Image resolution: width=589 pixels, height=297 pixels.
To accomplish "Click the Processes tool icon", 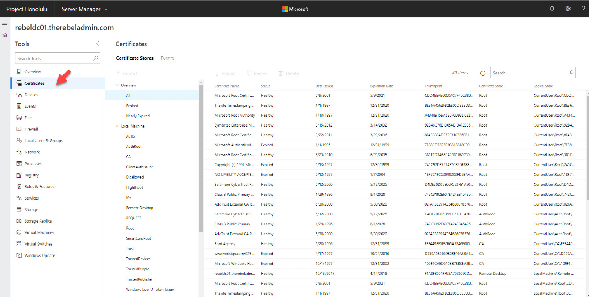I will click(x=19, y=163).
